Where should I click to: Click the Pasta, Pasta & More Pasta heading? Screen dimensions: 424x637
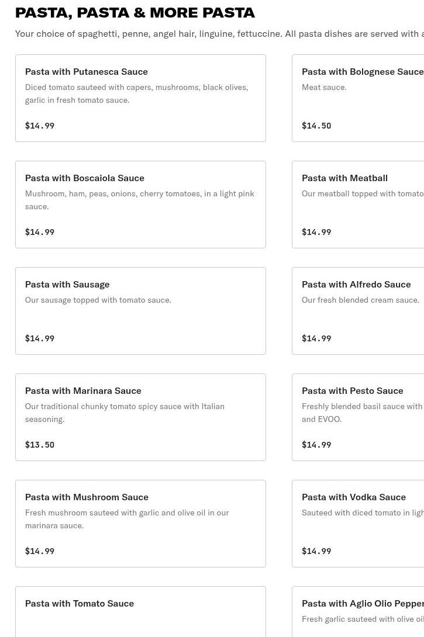point(135,12)
